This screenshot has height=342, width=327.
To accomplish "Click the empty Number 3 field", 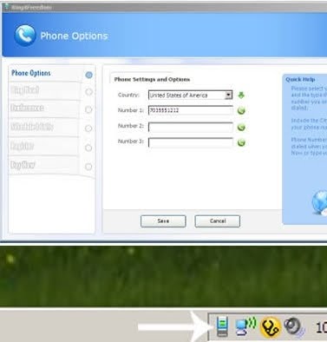I will 191,142.
